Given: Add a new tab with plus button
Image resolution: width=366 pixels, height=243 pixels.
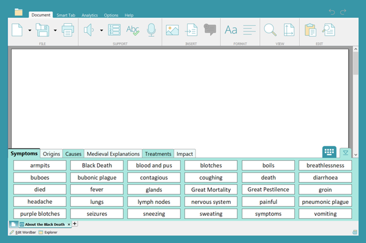Looking at the screenshot, I should coord(75,223).
